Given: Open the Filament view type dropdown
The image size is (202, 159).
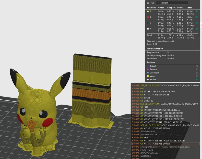Looking at the screenshot, I should (x=172, y=3).
